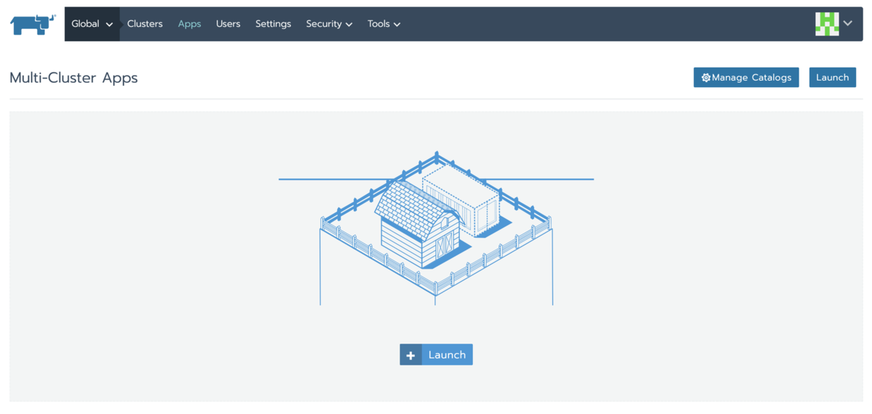
Task: Expand the avatar dropdown chevron
Action: [x=848, y=24]
